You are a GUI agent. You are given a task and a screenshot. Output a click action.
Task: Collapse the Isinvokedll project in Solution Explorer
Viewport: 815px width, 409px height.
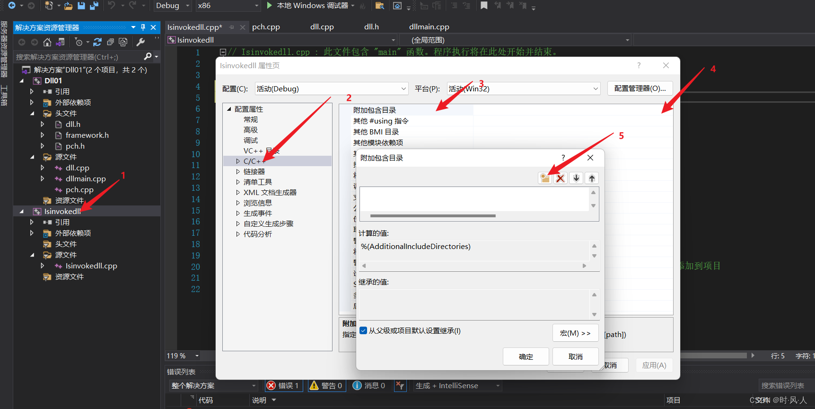point(22,212)
